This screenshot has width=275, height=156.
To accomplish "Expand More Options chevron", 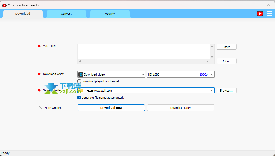I will pos(41,108).
